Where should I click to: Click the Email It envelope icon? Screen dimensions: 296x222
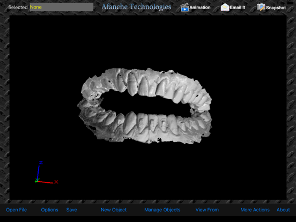click(225, 8)
